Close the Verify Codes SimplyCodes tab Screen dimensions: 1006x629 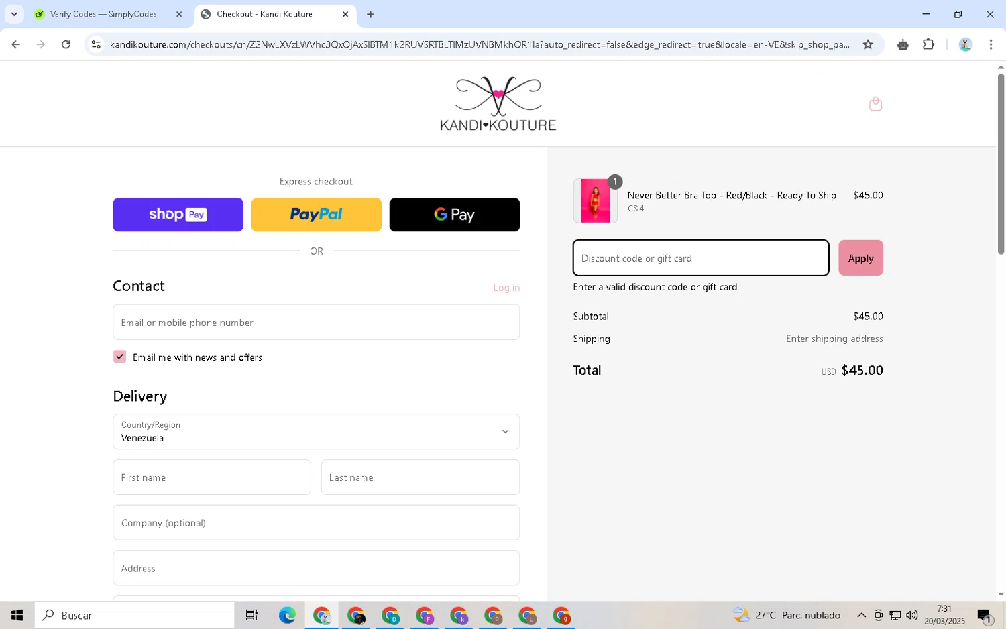179,14
